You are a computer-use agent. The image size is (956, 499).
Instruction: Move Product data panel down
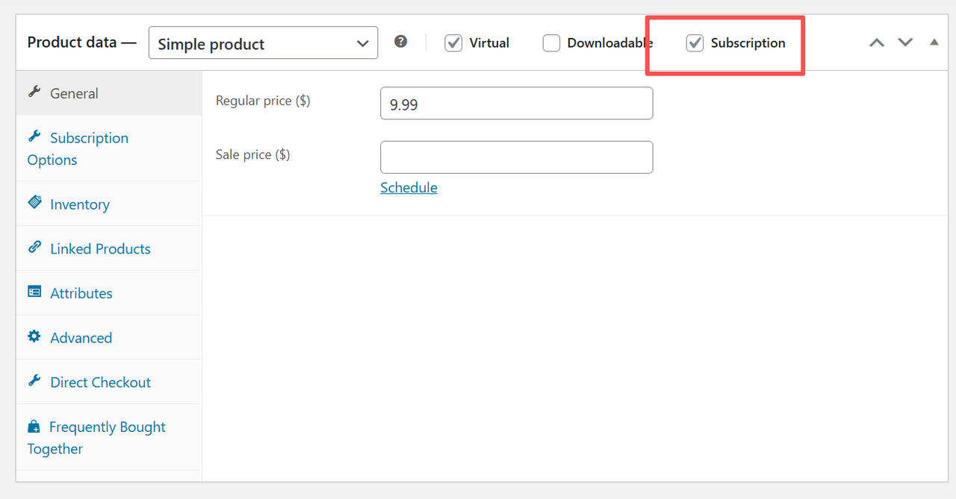coord(905,43)
